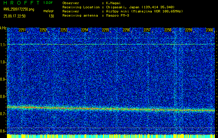Screen dimensions: 218x138
Task: Click the yellow and cyan signal strength bar
Action: pos(111,136)
